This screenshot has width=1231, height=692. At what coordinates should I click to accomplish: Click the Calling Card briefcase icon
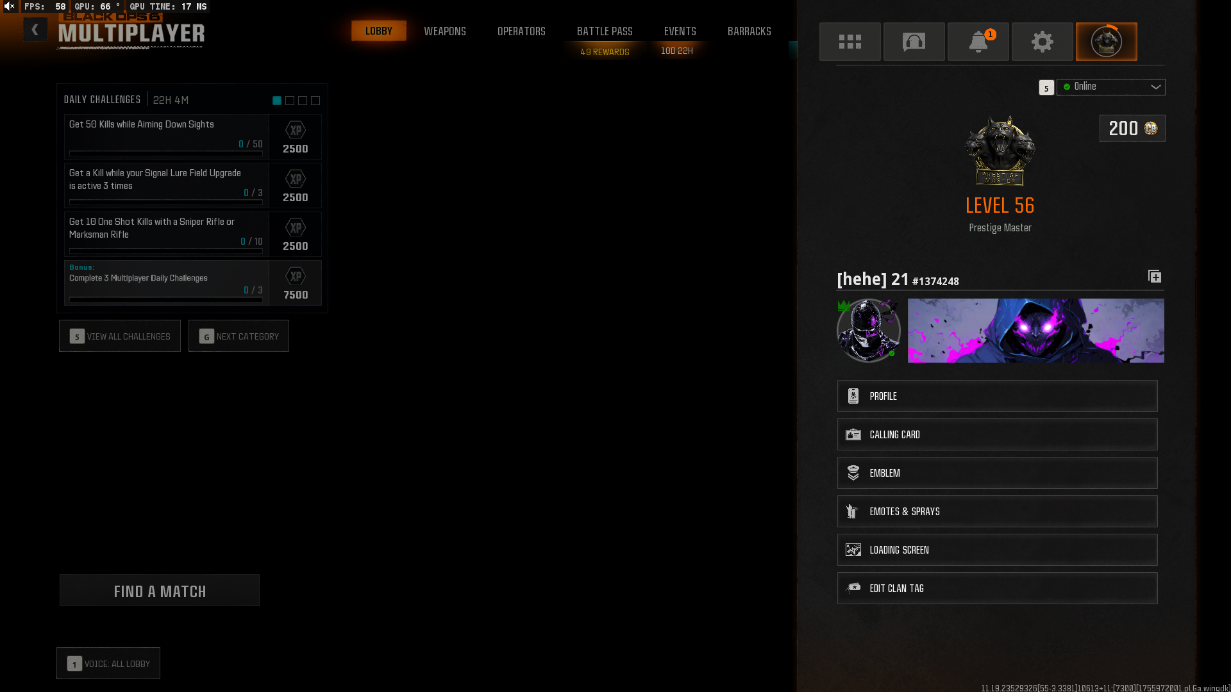853,434
